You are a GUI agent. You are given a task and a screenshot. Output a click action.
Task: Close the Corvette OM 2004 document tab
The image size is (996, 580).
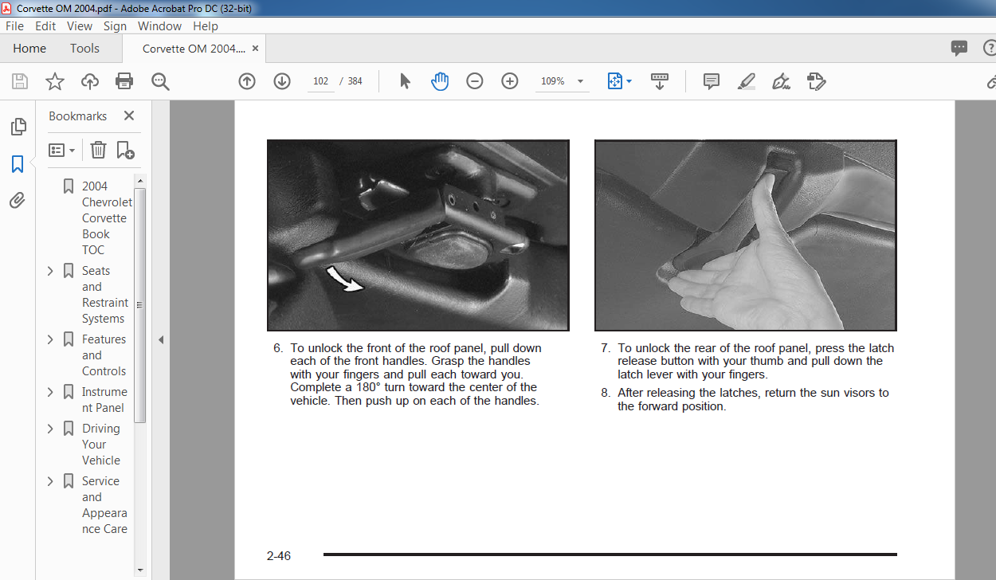[x=255, y=49]
